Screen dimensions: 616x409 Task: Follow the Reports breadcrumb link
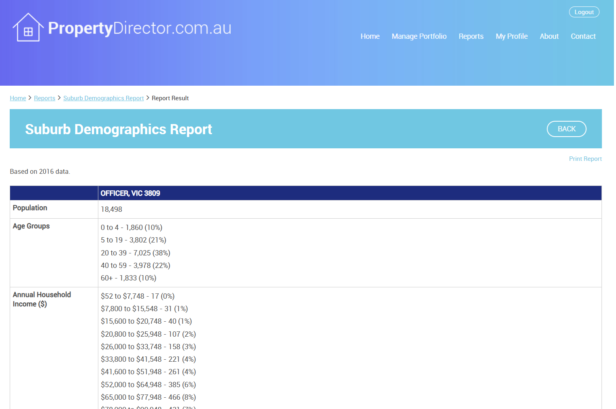[x=45, y=98]
